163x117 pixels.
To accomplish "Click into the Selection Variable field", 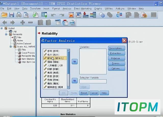I will point(93,81).
